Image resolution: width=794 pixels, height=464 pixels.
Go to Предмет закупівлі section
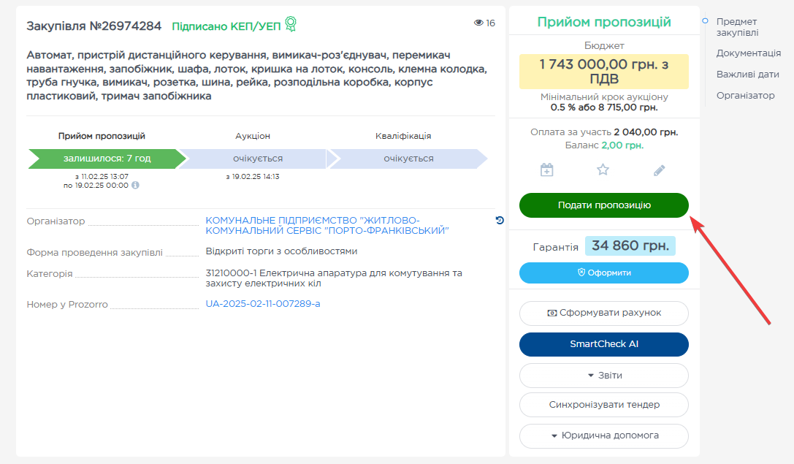pyautogui.click(x=736, y=27)
